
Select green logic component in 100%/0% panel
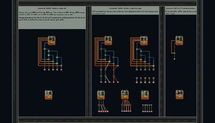tap(174, 53)
